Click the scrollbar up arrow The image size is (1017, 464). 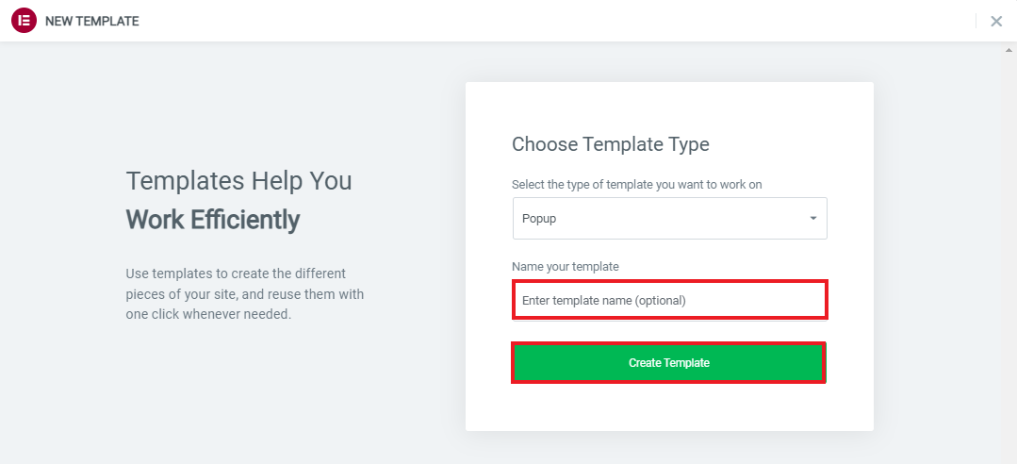tap(1009, 50)
